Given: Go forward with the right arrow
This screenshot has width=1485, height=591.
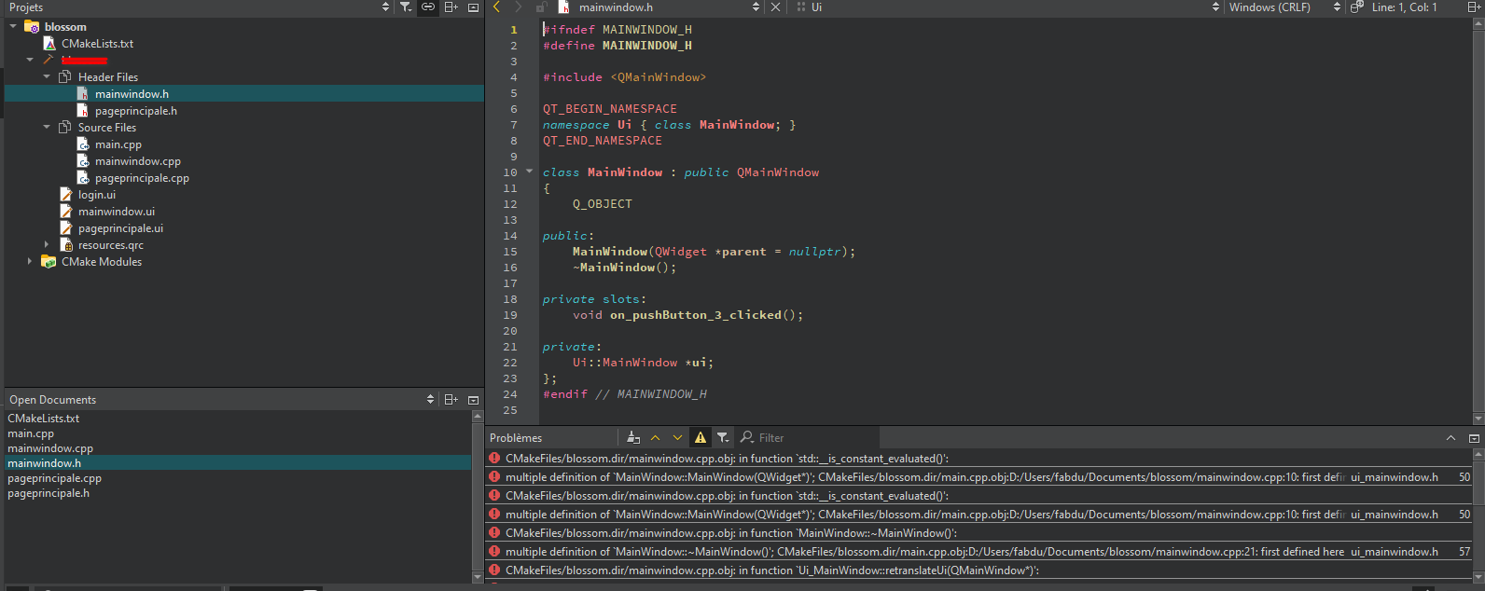Looking at the screenshot, I should (519, 7).
